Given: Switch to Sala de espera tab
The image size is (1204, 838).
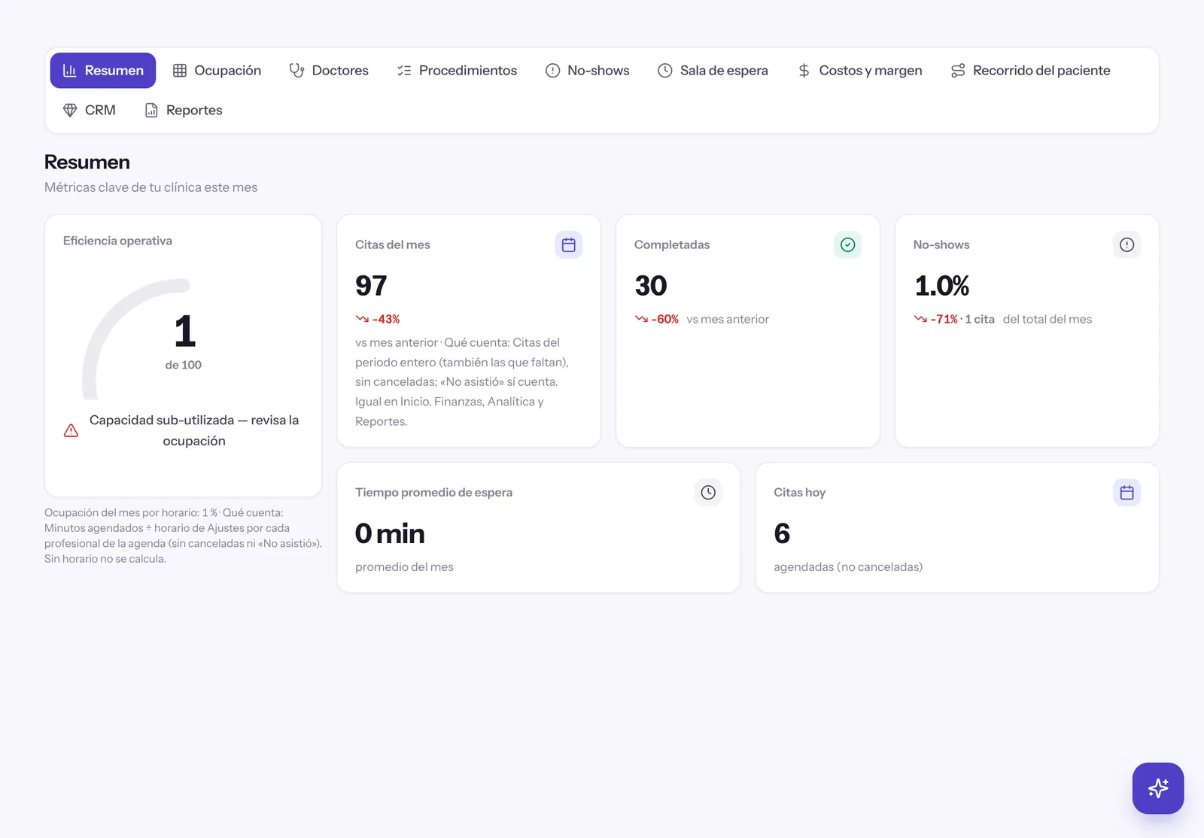Looking at the screenshot, I should 713,70.
